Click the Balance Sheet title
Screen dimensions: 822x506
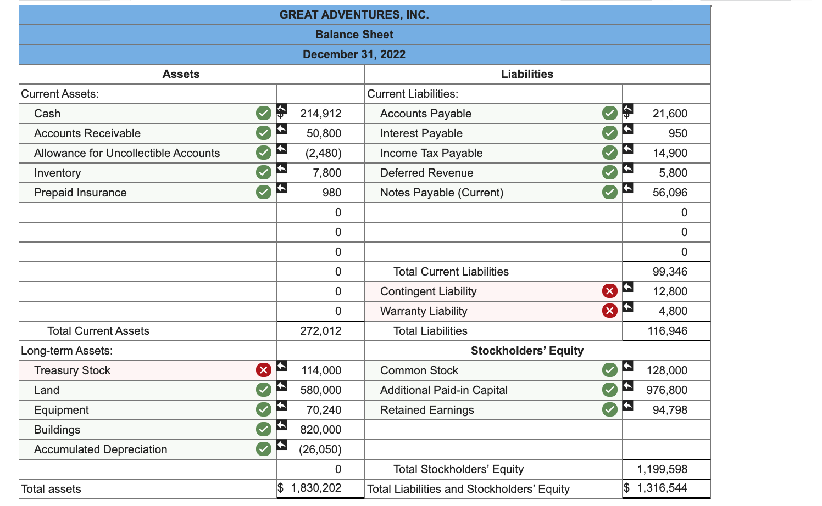click(x=354, y=35)
